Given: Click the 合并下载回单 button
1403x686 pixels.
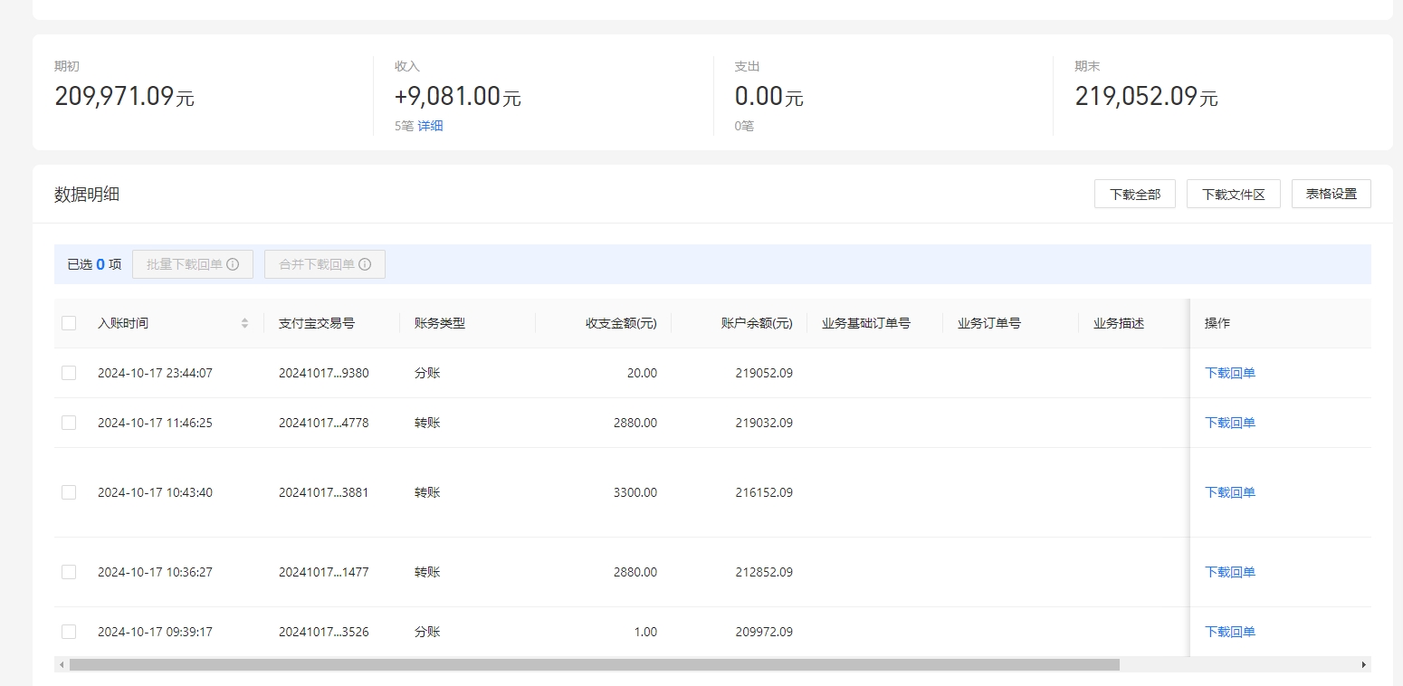Looking at the screenshot, I should click(x=317, y=263).
